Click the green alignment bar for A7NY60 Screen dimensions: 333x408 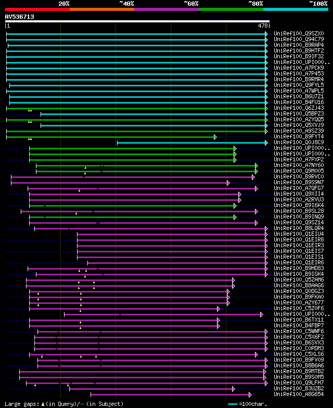[x=146, y=165]
